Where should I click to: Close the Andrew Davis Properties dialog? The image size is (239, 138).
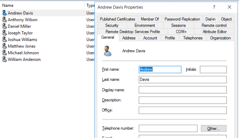pos(229,7)
